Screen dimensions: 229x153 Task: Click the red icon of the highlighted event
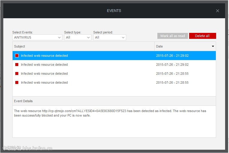(x=17, y=56)
